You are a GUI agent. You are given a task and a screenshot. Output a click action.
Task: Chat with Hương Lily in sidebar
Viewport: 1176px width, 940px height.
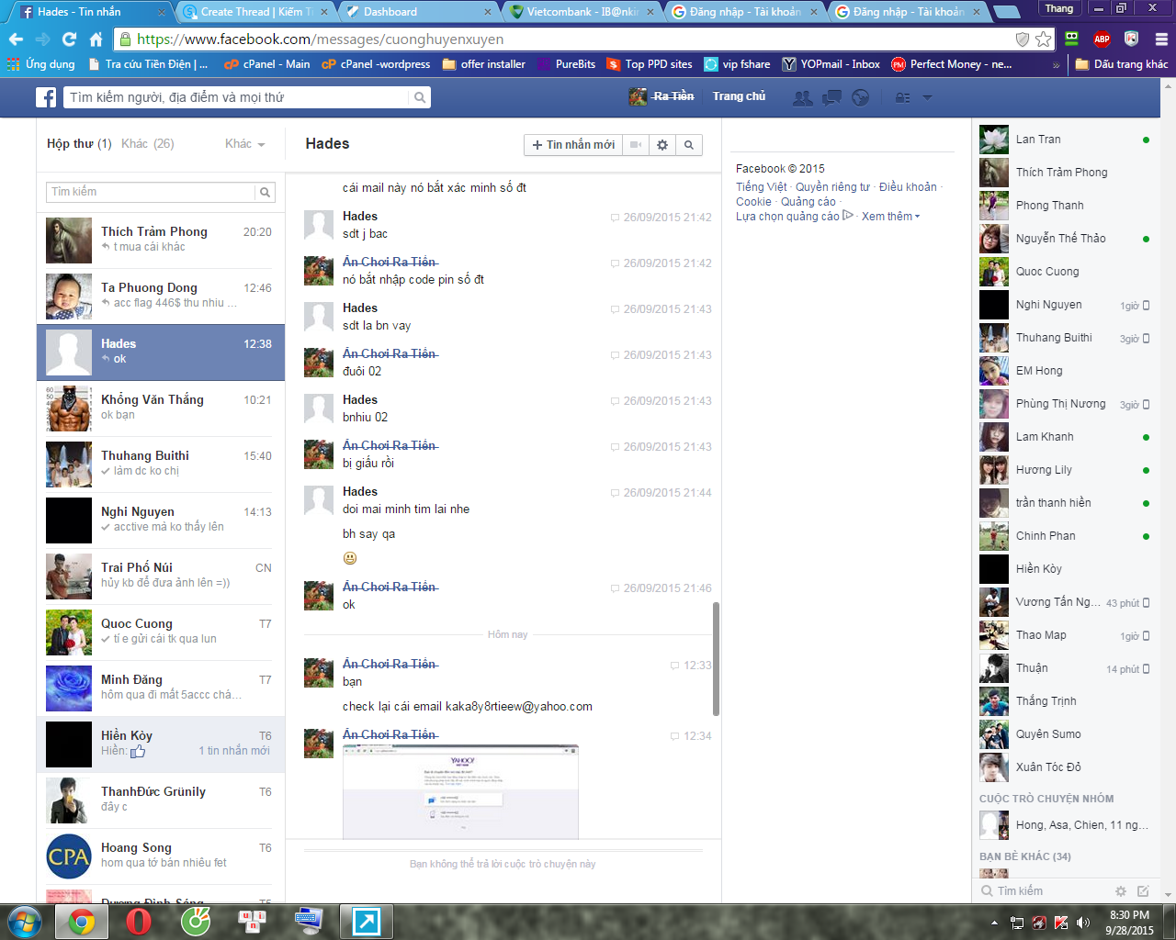tap(1067, 470)
